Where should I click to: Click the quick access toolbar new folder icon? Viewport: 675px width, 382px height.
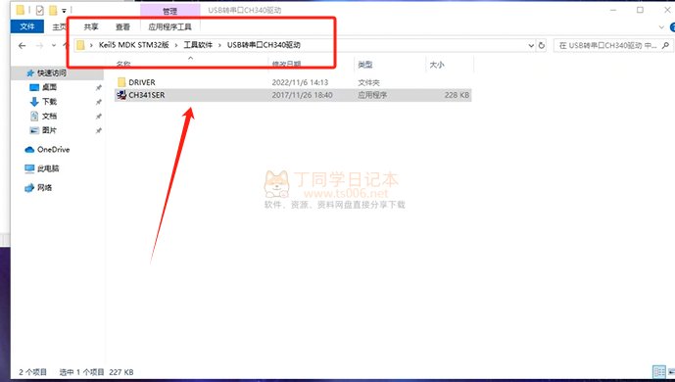(x=53, y=11)
